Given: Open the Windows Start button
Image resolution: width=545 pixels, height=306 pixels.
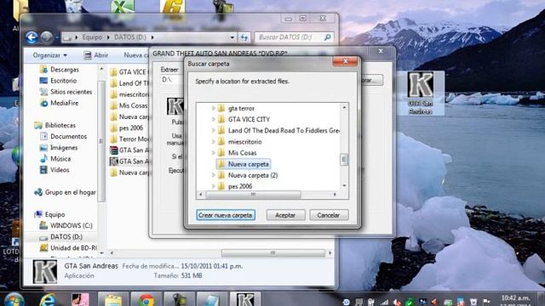Looking at the screenshot, I should tap(14, 300).
